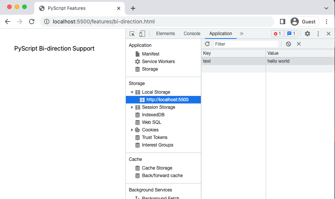Go back in browser history
The width and height of the screenshot is (335, 199).
pyautogui.click(x=8, y=22)
